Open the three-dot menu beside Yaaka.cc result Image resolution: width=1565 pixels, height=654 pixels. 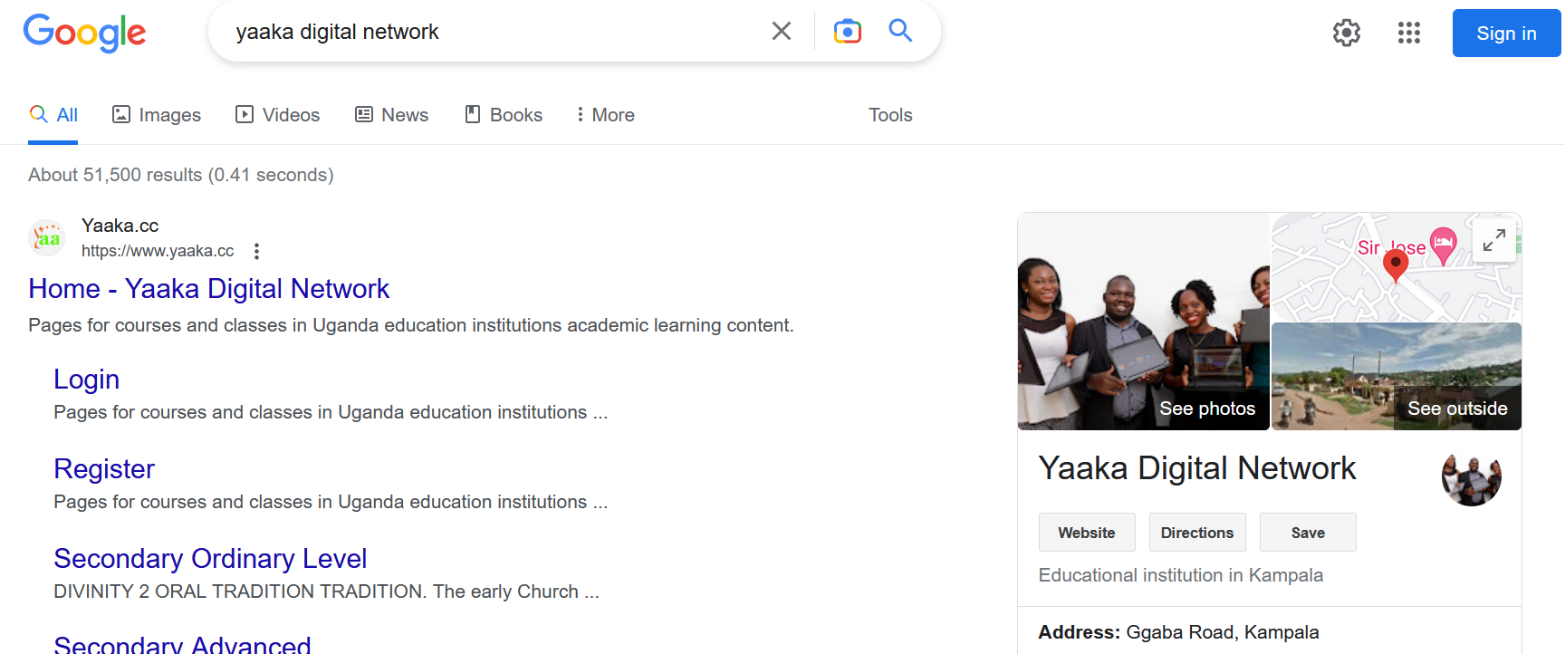tap(256, 251)
